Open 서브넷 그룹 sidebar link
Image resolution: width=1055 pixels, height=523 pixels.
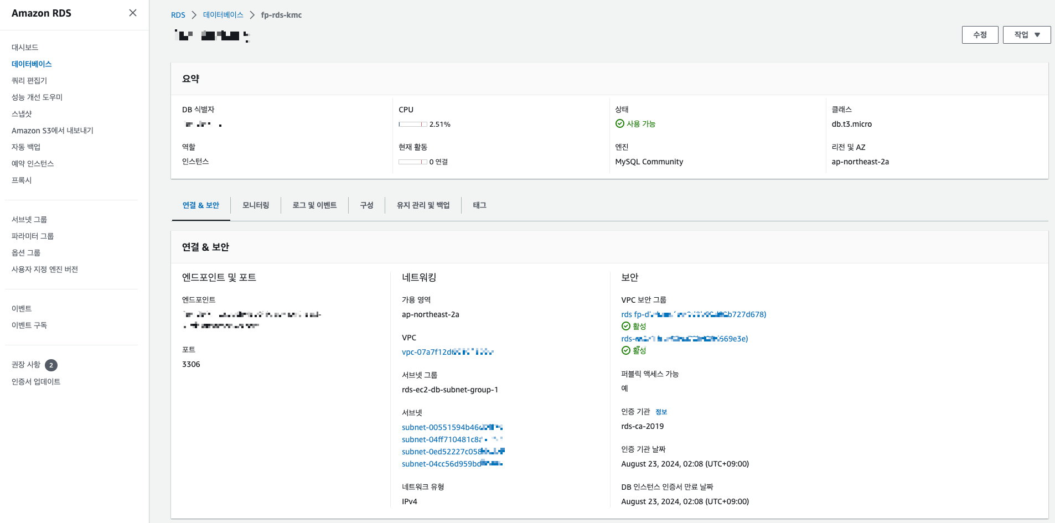tap(29, 220)
